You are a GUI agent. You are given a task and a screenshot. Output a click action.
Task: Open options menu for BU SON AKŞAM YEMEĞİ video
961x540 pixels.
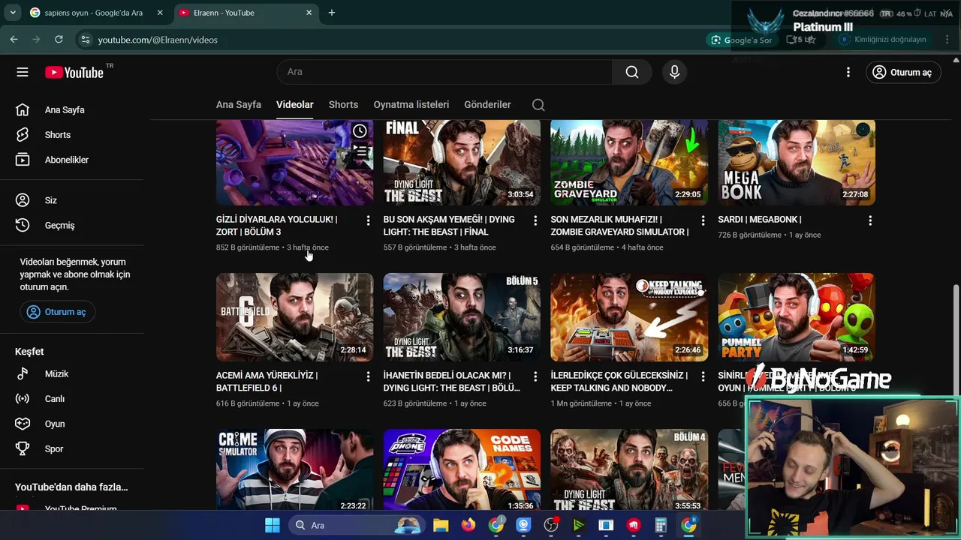tap(535, 220)
